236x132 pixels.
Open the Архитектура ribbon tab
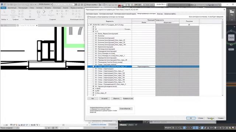click(x=12, y=8)
